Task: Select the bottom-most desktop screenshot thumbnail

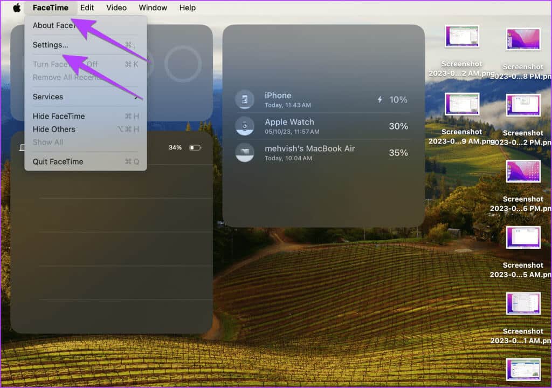Action: (x=523, y=369)
